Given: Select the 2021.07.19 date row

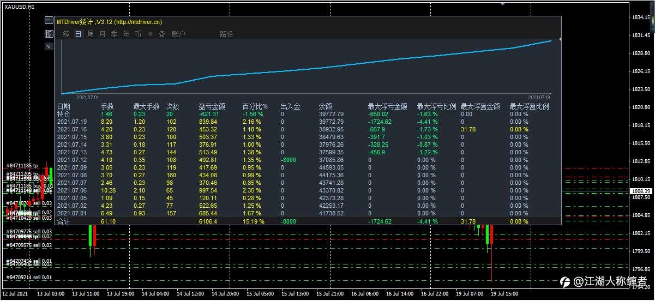Looking at the screenshot, I should 72,122.
